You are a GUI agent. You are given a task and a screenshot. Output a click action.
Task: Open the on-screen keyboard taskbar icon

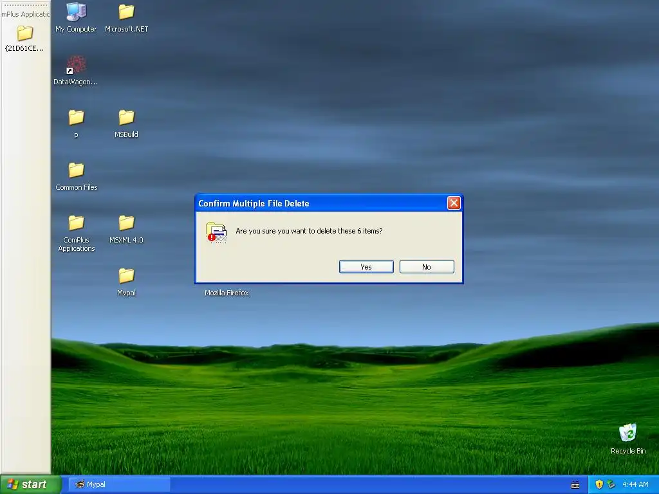575,485
